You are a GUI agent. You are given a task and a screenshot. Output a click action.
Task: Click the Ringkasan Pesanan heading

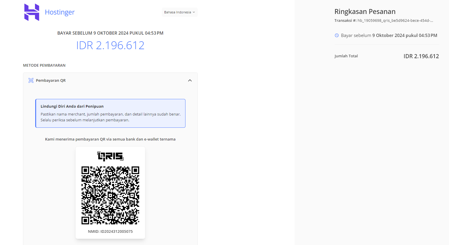click(365, 12)
